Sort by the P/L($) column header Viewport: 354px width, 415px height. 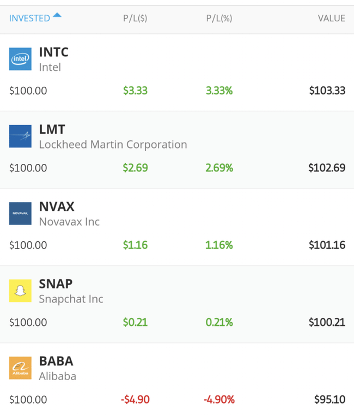coord(135,18)
